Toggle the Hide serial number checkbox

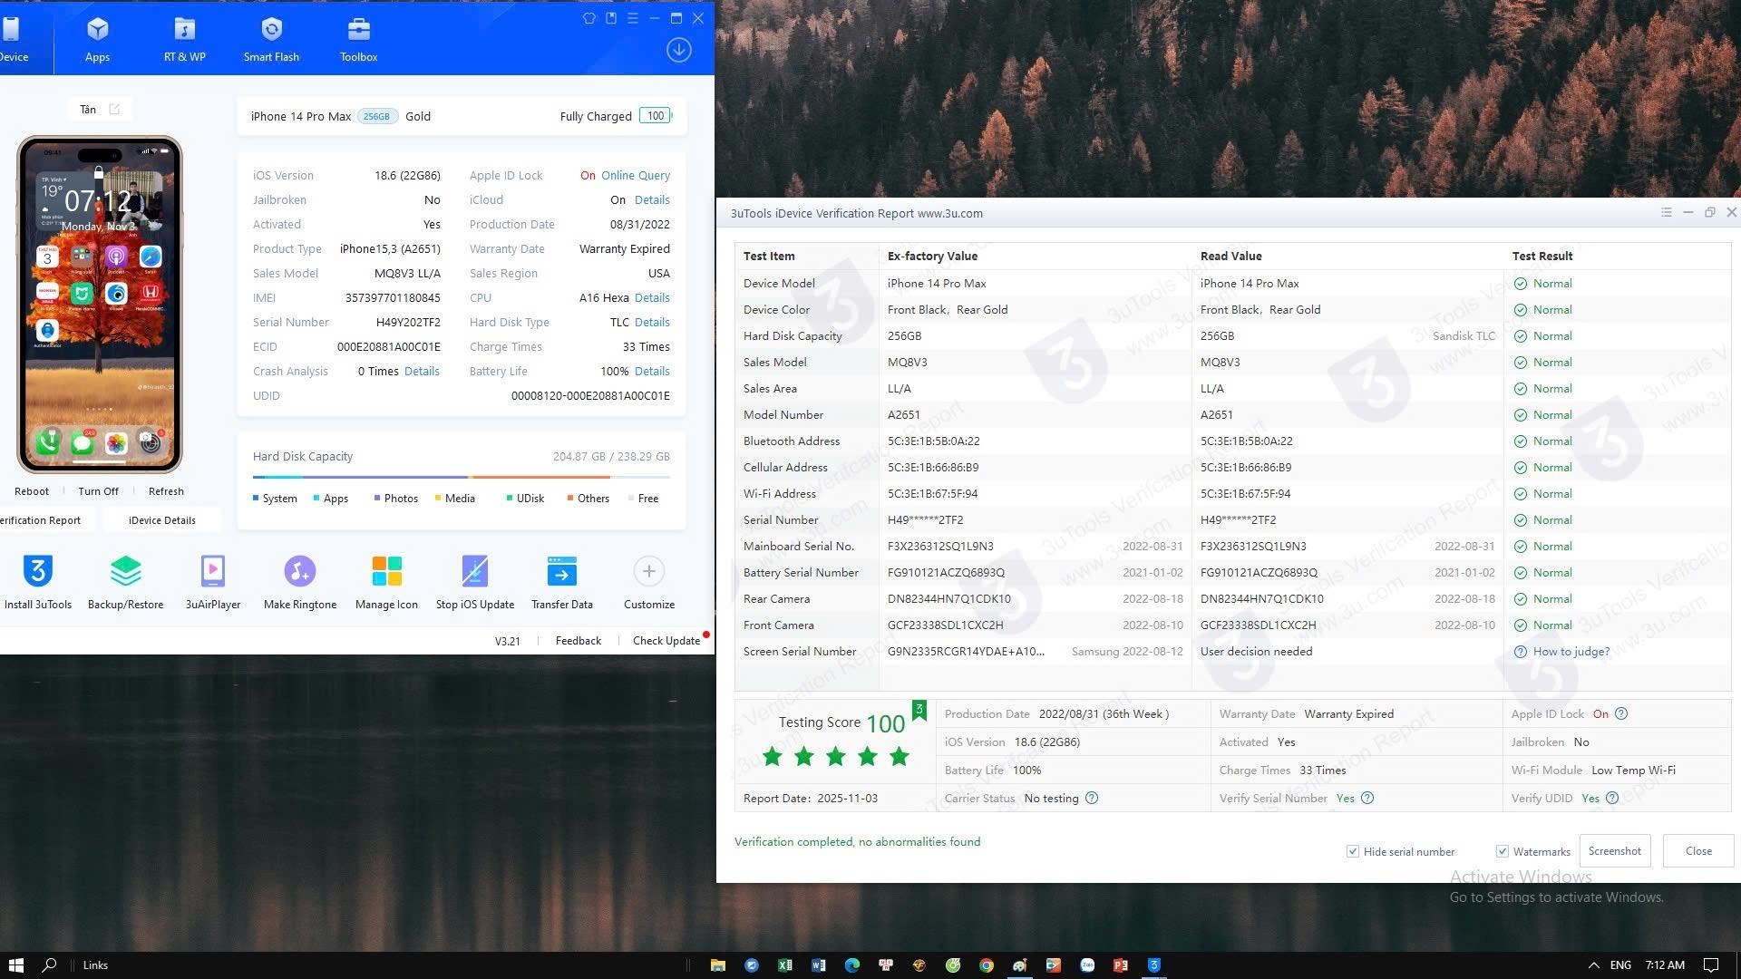pos(1353,851)
